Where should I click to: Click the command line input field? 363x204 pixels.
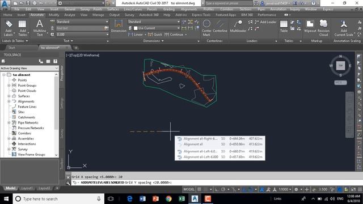pyautogui.click(x=213, y=182)
